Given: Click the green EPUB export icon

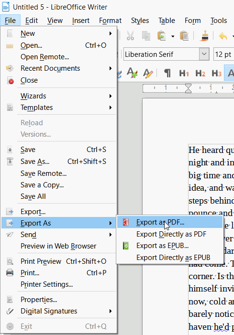Looking at the screenshot, I should click(x=126, y=246).
